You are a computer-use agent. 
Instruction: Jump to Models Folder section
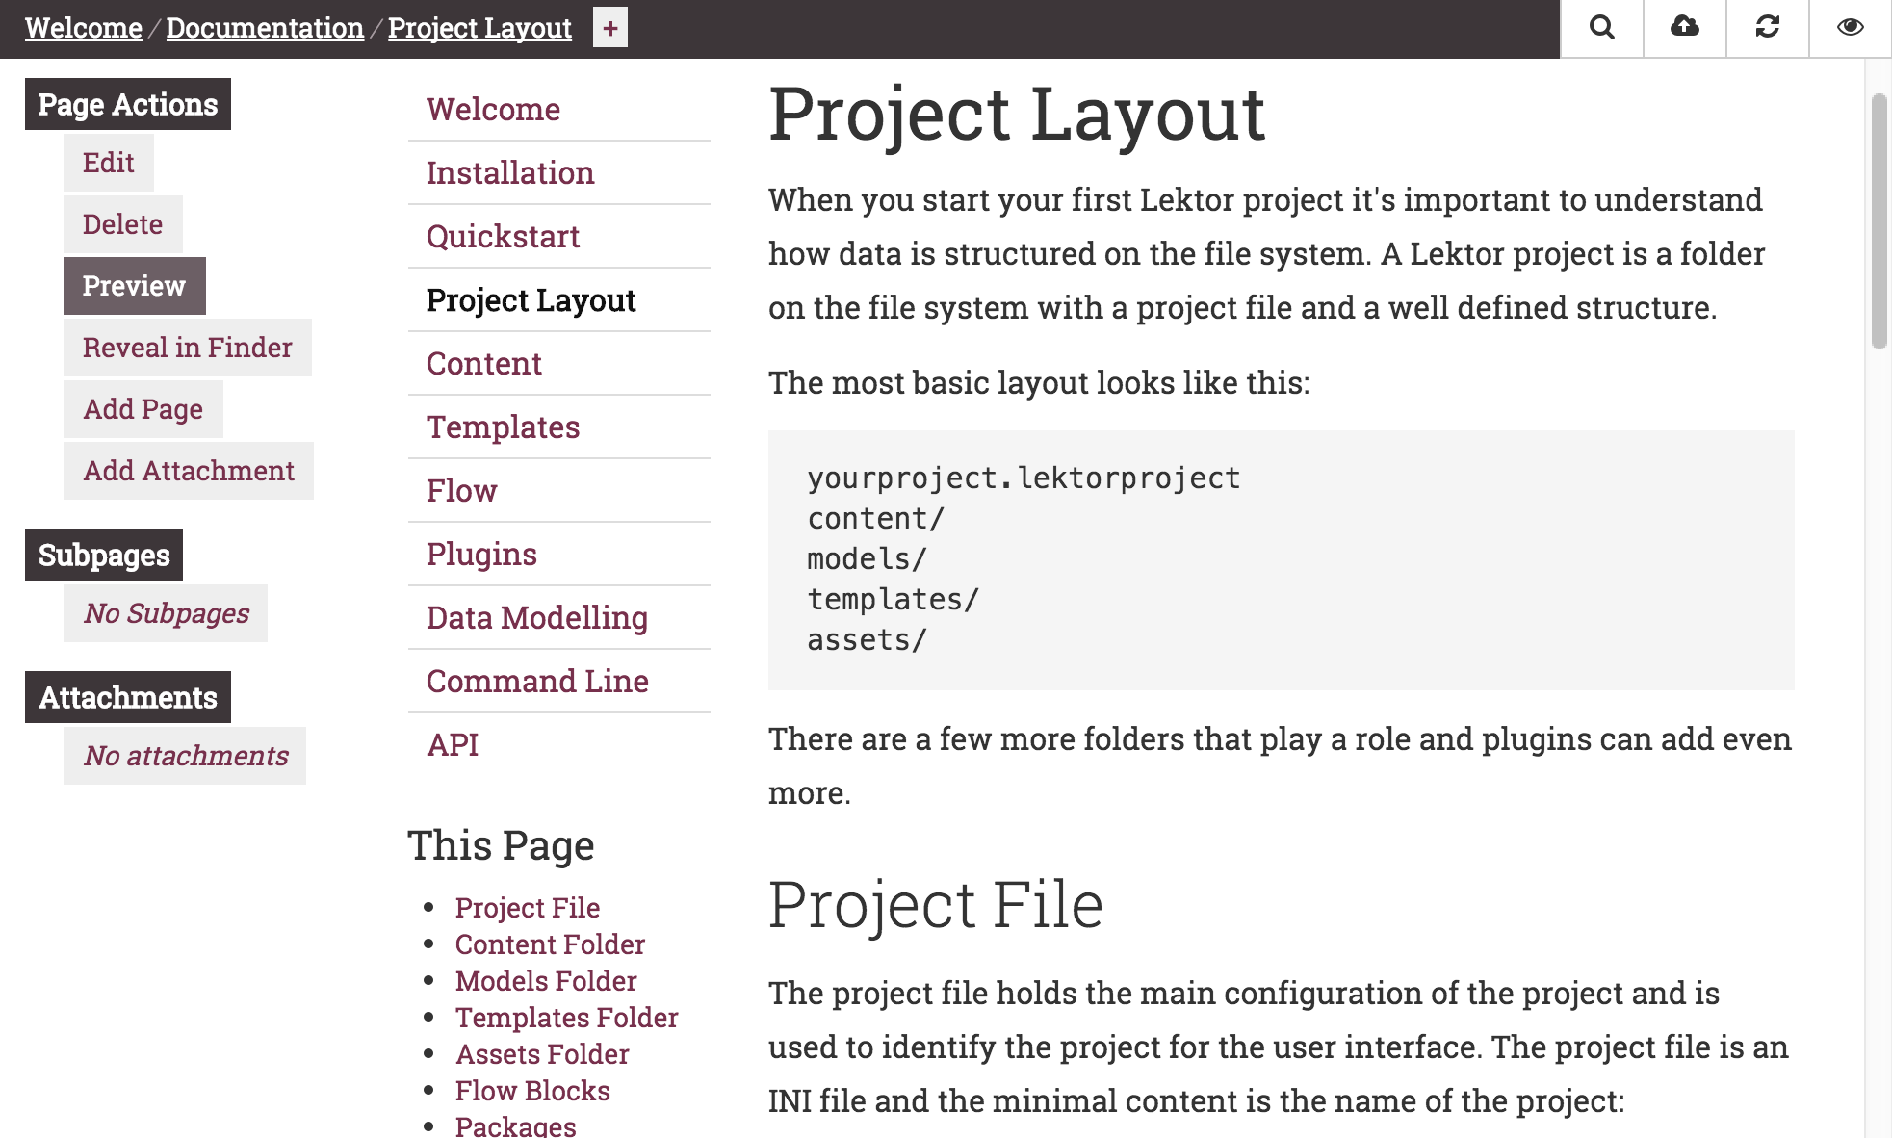pos(546,981)
